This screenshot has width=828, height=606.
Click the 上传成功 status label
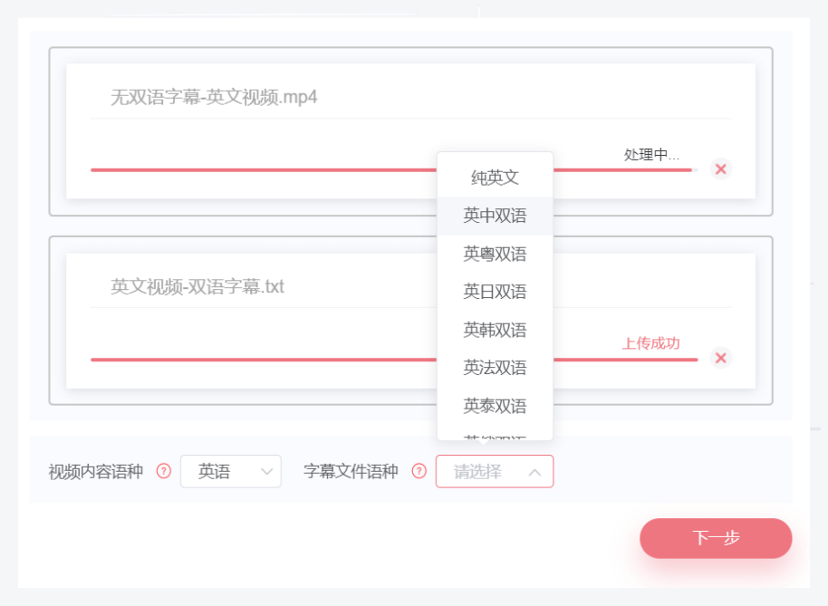(x=650, y=343)
